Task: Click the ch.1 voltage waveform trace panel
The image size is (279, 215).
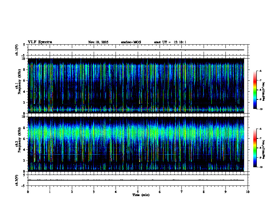Action: [x=138, y=50]
